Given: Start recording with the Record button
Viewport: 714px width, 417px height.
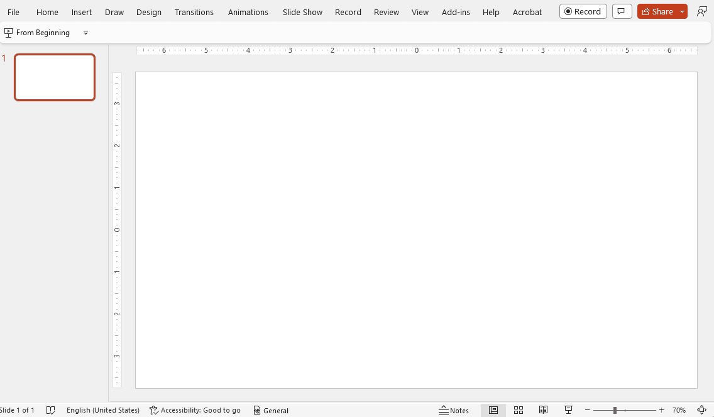Looking at the screenshot, I should (x=583, y=11).
